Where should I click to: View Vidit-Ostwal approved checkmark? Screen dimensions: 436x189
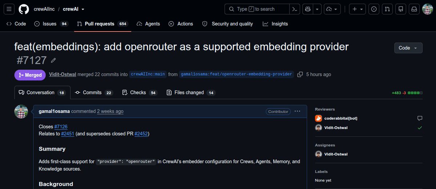[x=420, y=128]
